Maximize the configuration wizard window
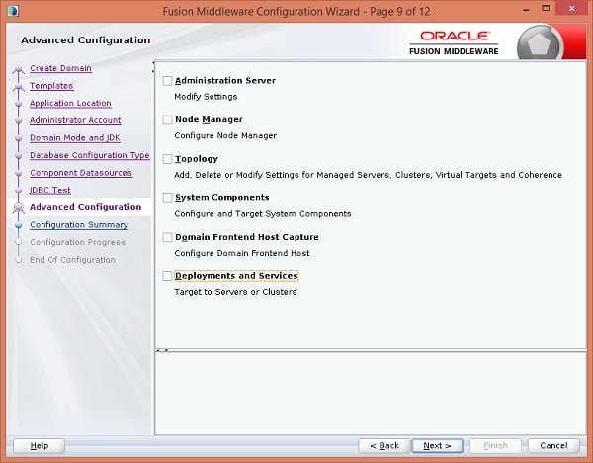This screenshot has height=463, width=593. click(546, 8)
